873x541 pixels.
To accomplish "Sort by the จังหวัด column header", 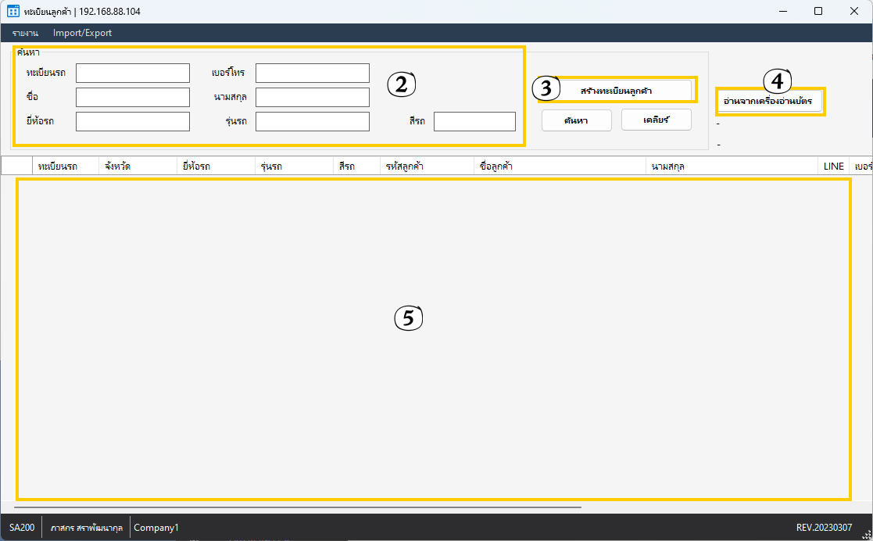I will (117, 167).
